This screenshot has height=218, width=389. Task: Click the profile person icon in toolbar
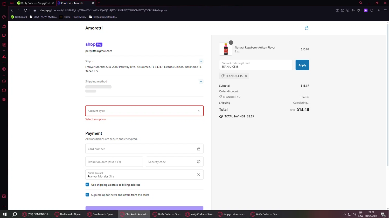(x=379, y=10)
